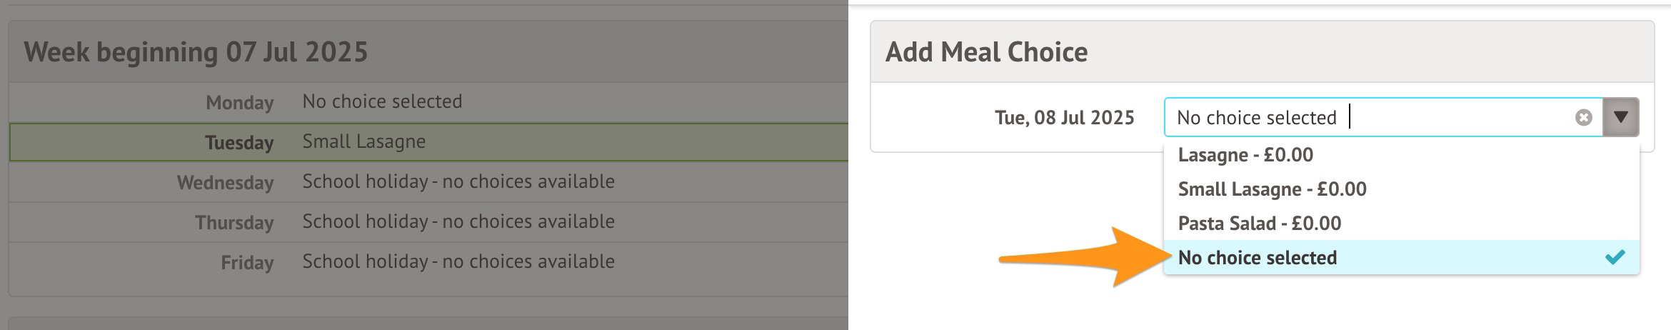
Task: Click the Wednesday day label
Action: point(225,183)
